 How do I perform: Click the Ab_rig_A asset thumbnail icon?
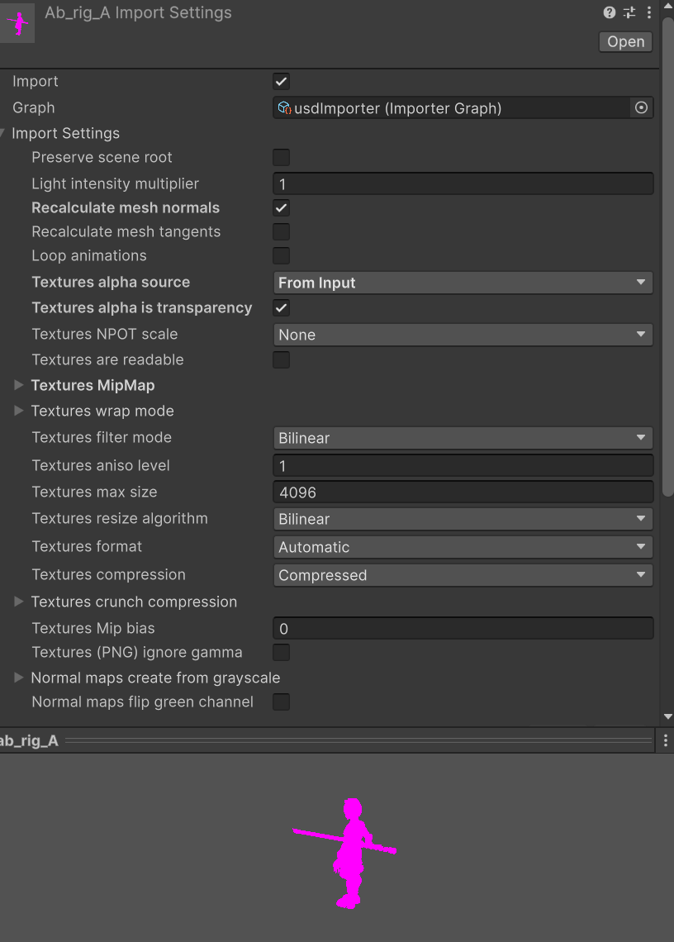click(17, 23)
